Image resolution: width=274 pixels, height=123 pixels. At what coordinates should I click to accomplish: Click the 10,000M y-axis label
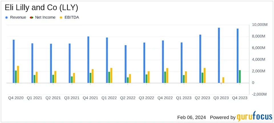pos(260,25)
